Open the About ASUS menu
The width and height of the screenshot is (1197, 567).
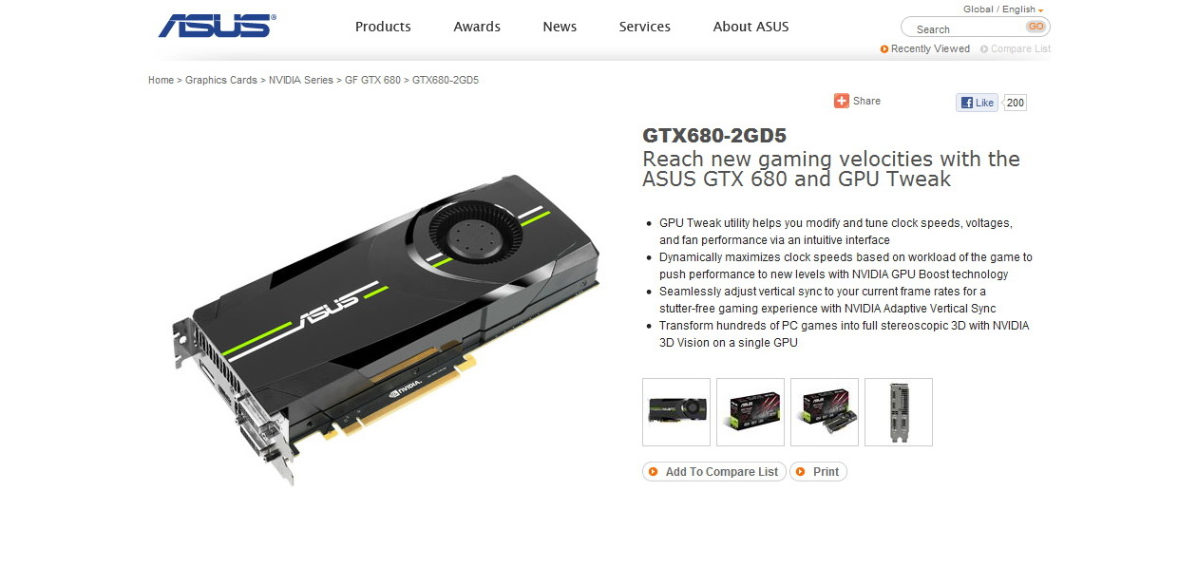[751, 27]
